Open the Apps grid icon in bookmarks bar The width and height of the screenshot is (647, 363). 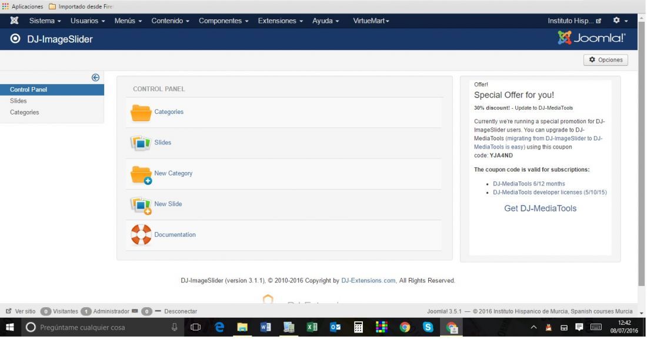5,6
